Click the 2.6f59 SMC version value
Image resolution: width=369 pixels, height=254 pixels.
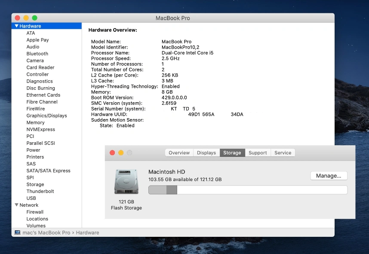click(169, 103)
